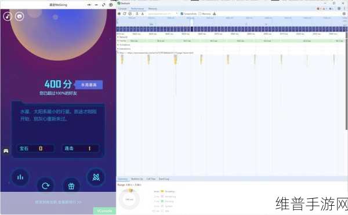Switch to the Performance tab
This screenshot has height=215, width=348.
(137, 9)
